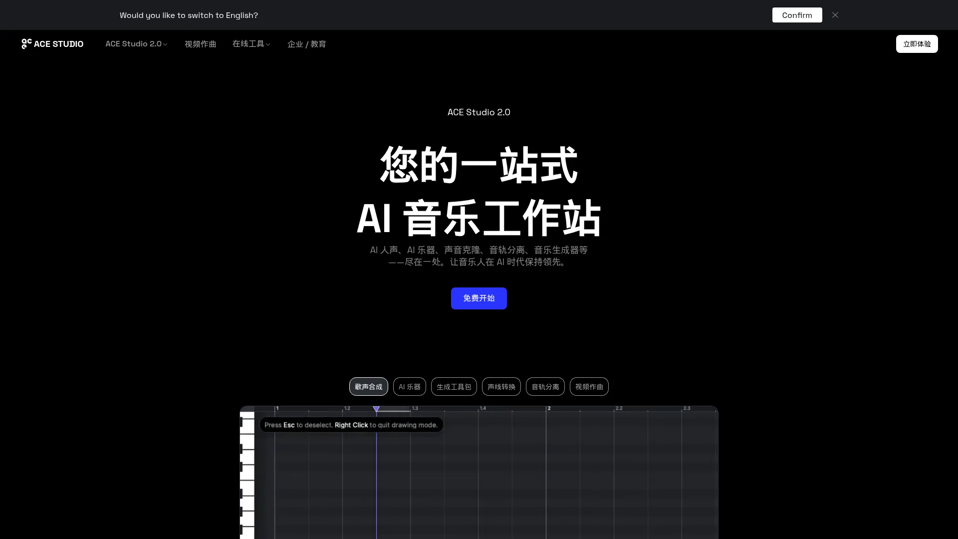Image resolution: width=958 pixels, height=539 pixels.
Task: Expand the 在线工具 dropdown menu
Action: [251, 44]
